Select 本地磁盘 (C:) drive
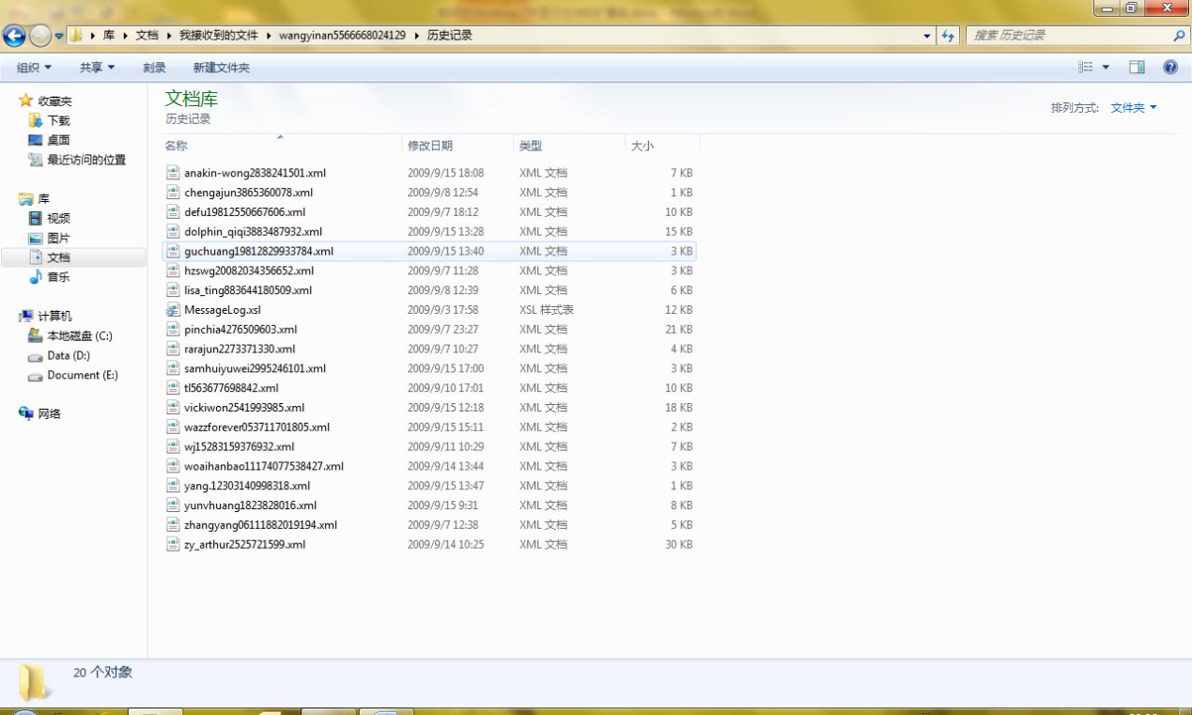 (79, 335)
